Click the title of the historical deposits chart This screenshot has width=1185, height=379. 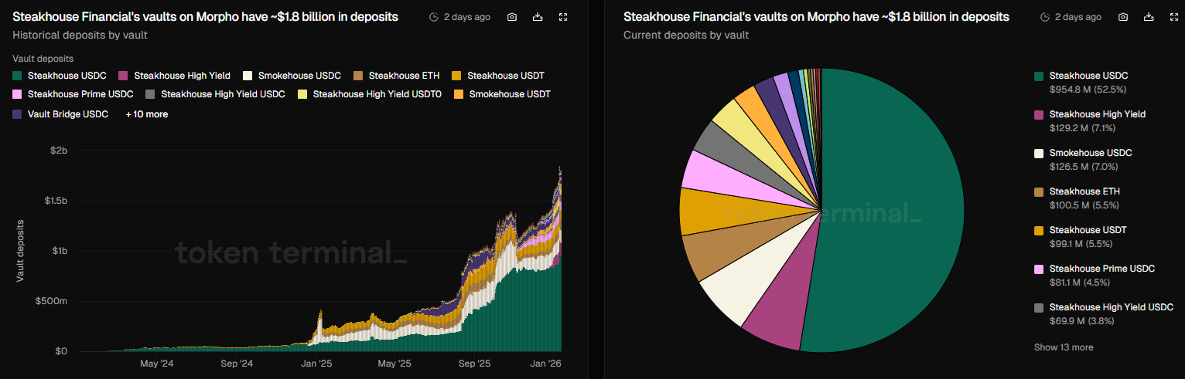(206, 17)
